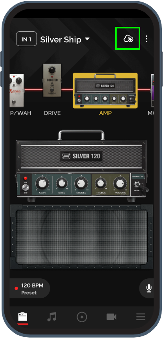
Task: Click the INSERT jack on amp
Action: point(137,185)
